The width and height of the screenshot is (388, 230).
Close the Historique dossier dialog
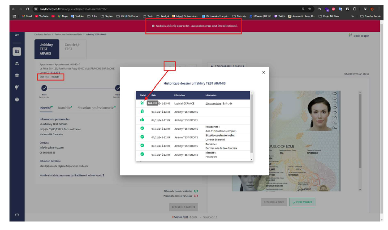[263, 72]
